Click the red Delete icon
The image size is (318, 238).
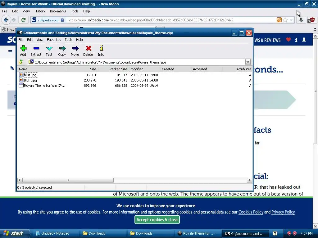coord(88,51)
